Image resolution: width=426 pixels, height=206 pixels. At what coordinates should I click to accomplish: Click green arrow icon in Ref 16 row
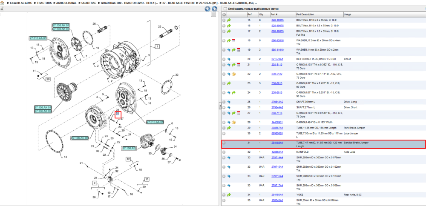click(229, 26)
